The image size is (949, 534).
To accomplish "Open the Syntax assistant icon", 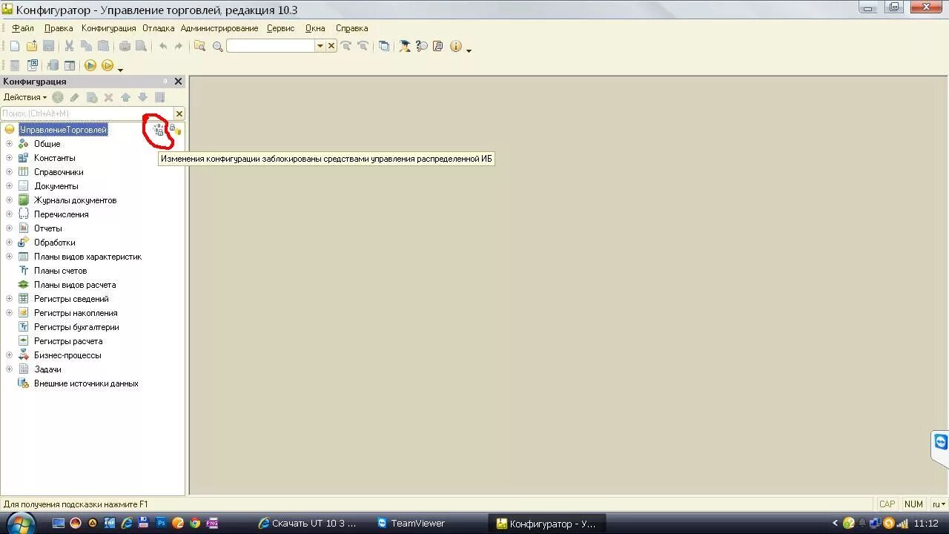I will (405, 46).
